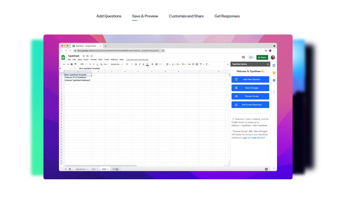Expand the font family dropdown
339x201 pixels.
pos(117,64)
